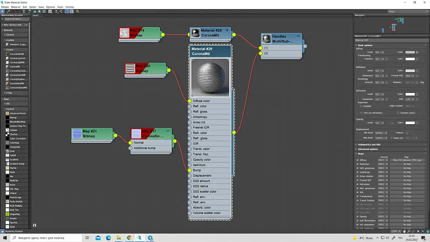Open the Material menu
Image resolution: width=430 pixels, height=242 pixels.
(15, 7)
